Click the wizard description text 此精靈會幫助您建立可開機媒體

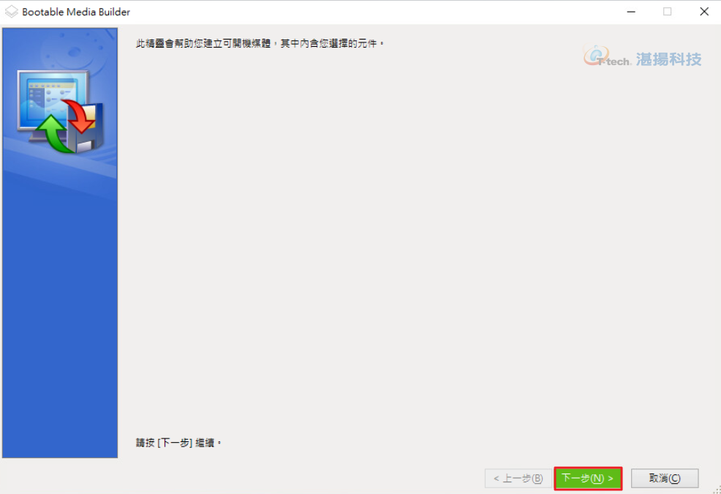point(260,44)
